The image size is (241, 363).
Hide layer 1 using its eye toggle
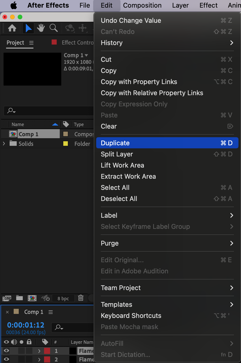point(7,351)
